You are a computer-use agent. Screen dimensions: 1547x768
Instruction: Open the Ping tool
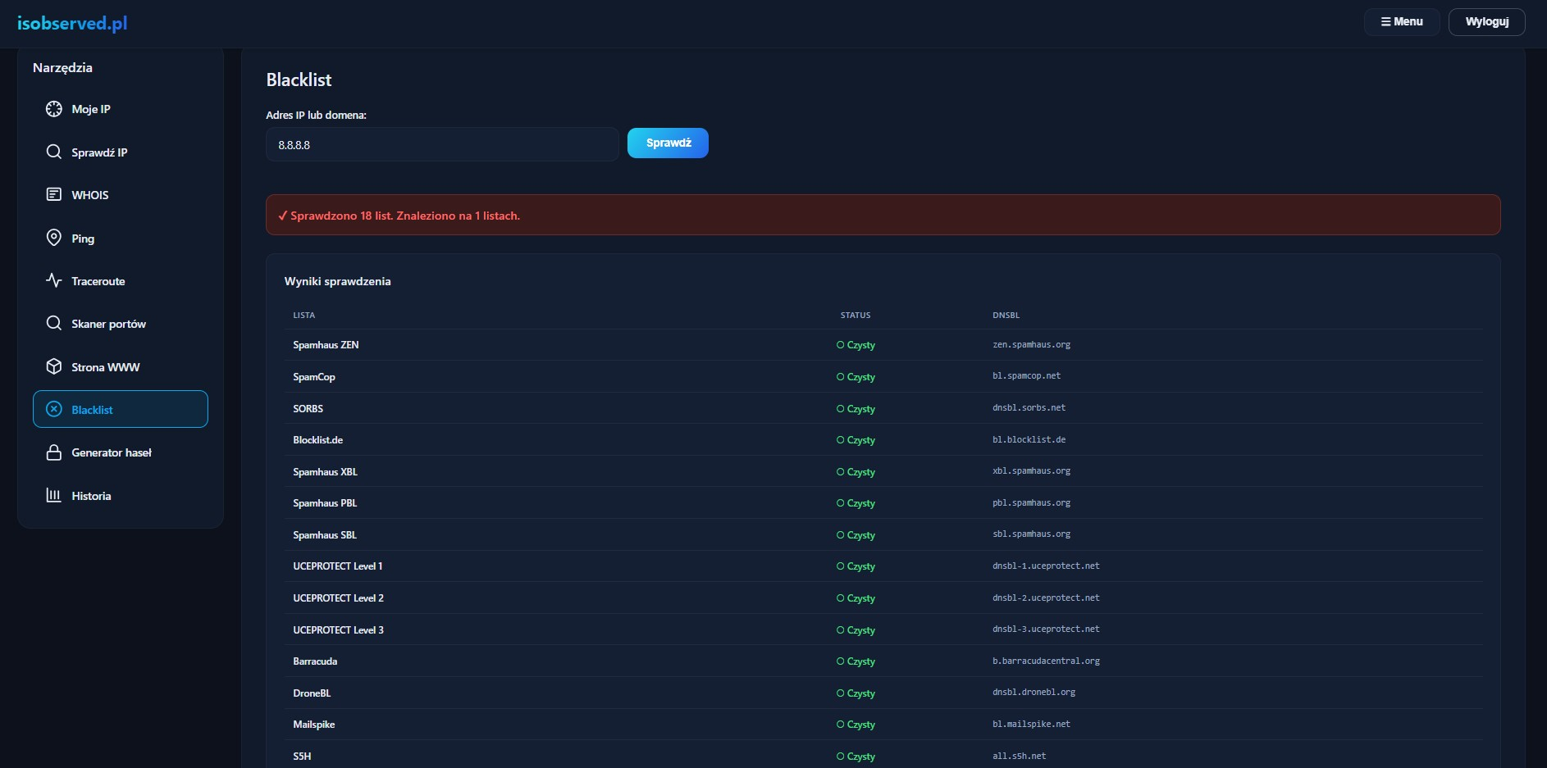[121, 238]
